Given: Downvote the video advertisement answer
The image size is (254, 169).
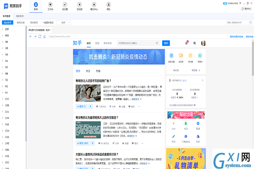Looking at the screenshot, I should [x=91, y=106].
